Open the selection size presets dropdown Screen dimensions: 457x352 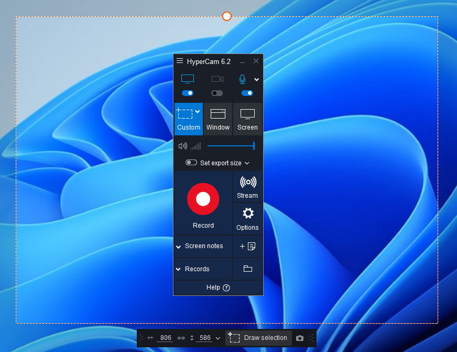[217, 338]
